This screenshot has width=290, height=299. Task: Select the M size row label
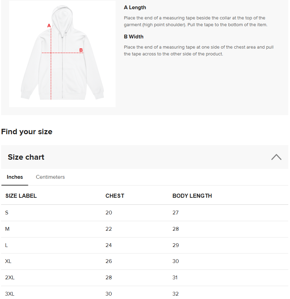7,229
